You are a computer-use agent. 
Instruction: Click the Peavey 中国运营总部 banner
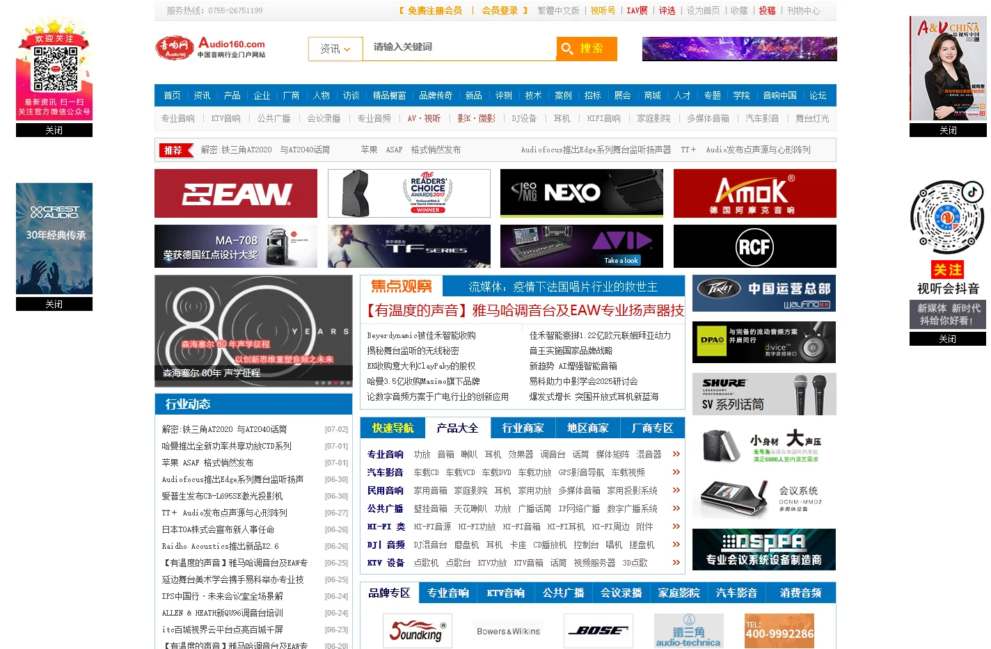tap(764, 293)
